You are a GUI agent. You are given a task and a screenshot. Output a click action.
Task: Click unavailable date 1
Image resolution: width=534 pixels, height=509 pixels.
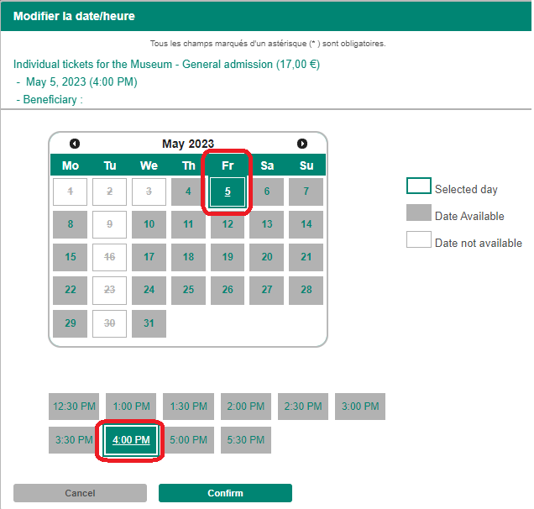click(71, 192)
